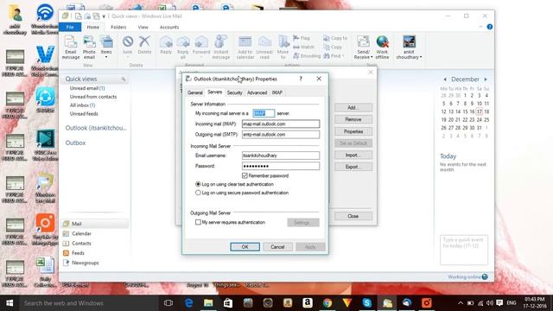Image resolution: width=553 pixels, height=311 pixels.
Task: Open Feeds in navigation pane
Action: pos(78,253)
